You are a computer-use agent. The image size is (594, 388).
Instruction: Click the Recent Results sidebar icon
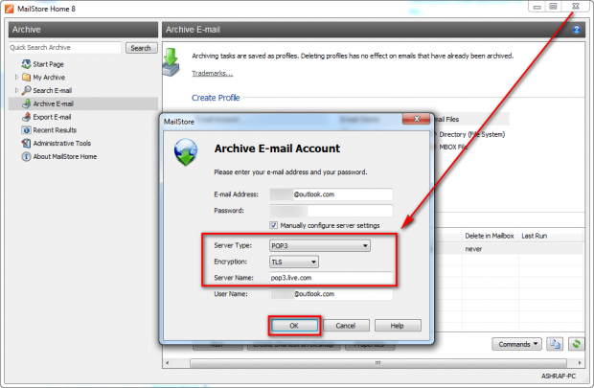[26, 130]
